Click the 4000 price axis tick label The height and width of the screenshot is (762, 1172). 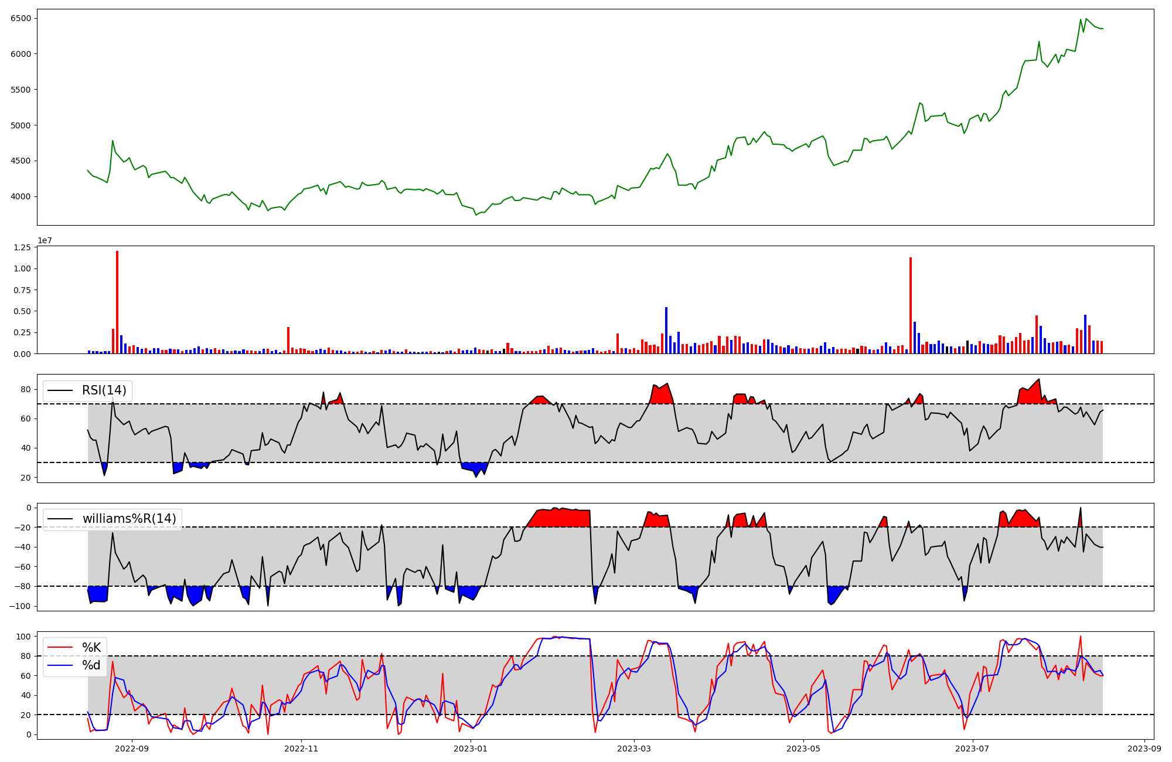pyautogui.click(x=21, y=196)
